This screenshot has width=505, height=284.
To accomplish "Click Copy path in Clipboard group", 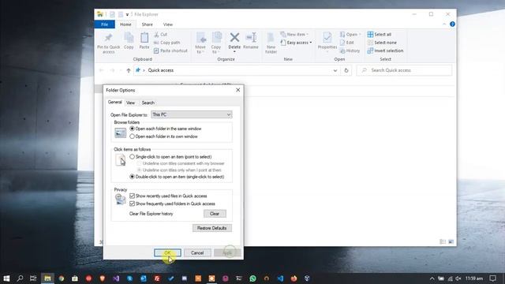I will pos(166,43).
